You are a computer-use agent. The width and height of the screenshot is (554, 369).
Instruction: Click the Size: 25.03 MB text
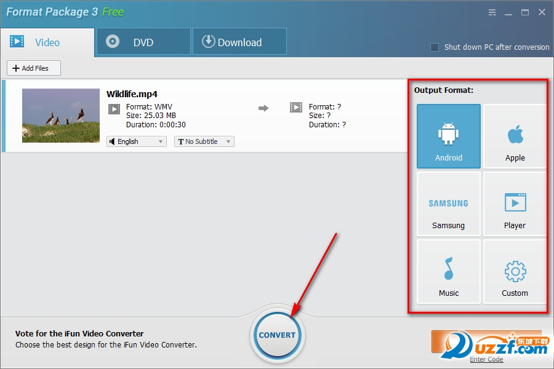point(151,116)
